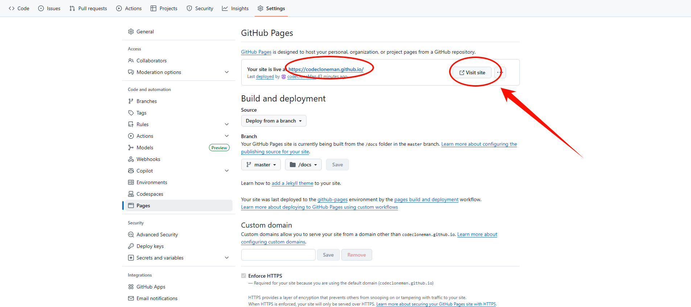Click the Copilot icon in sidebar
Viewport: 691px width, 307px height.
(131, 171)
